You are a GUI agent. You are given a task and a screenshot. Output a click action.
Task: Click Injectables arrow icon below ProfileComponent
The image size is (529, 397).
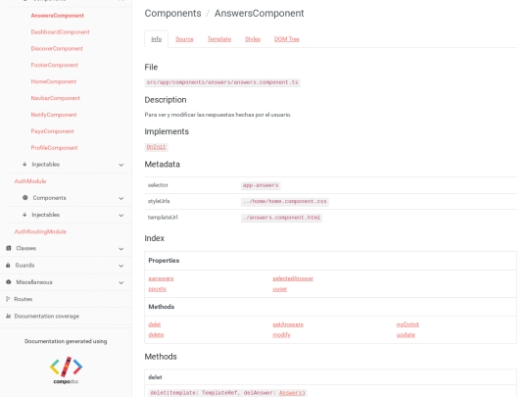24,164
